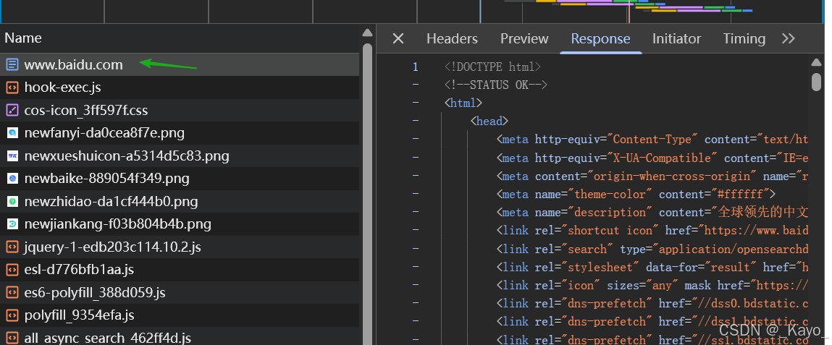
Task: Click the <!--STATUS OK--> comment line
Action: coord(495,85)
